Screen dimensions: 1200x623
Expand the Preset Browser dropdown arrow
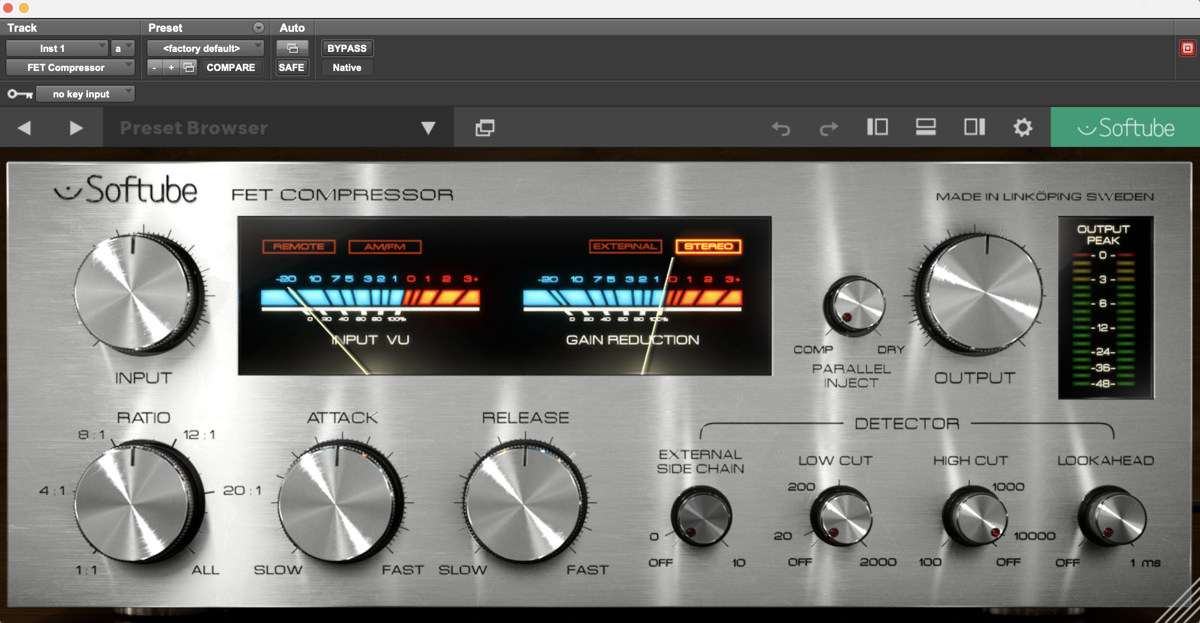428,128
